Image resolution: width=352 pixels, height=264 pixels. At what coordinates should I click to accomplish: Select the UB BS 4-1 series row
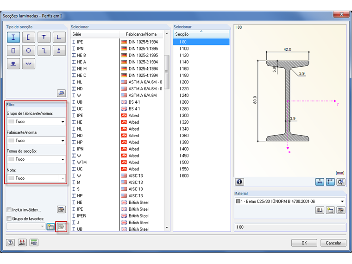(117, 102)
